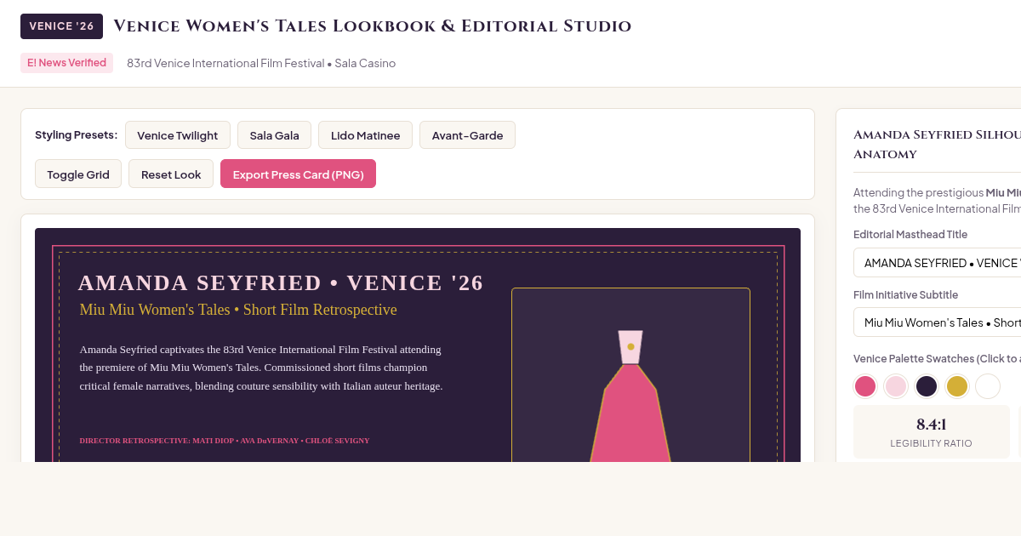This screenshot has width=1021, height=536.
Task: Click the 8.4:1 legibility ratio card
Action: pyautogui.click(x=932, y=432)
